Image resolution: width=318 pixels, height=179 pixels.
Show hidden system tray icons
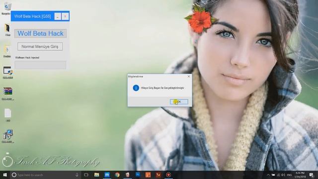268,175
